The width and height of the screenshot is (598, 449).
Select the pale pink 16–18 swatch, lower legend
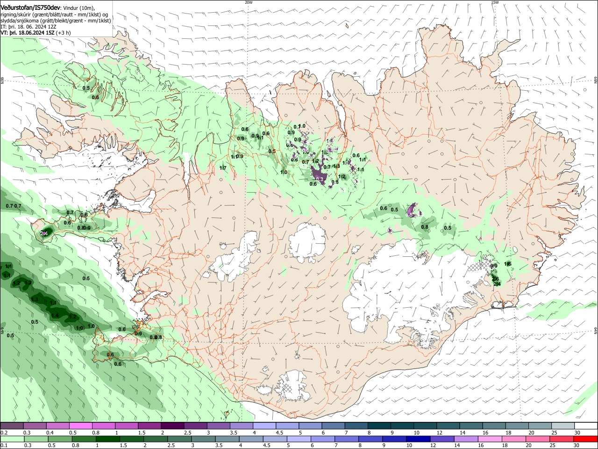[x=490, y=439]
